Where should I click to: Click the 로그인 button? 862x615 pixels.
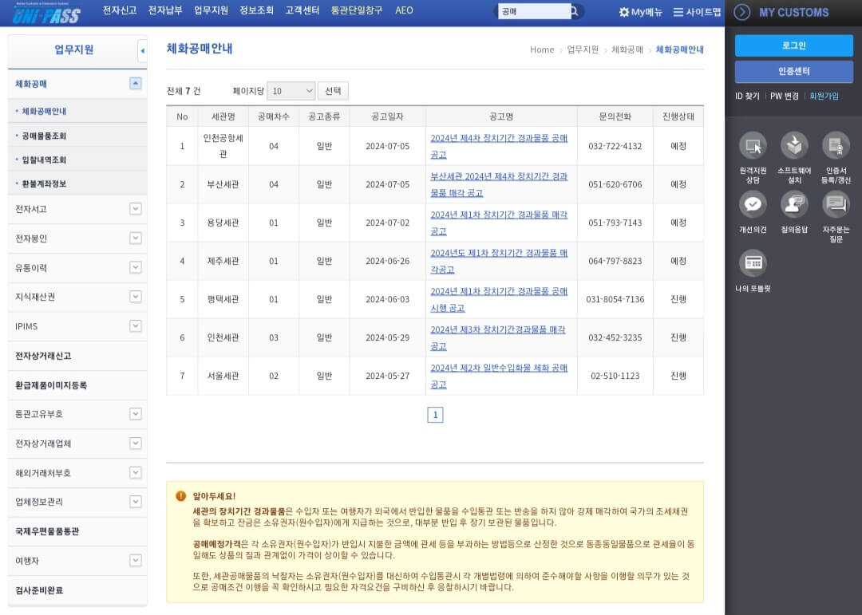[x=793, y=45]
